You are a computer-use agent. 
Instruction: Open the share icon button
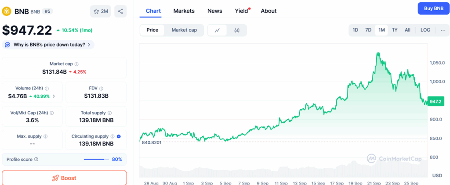click(120, 11)
